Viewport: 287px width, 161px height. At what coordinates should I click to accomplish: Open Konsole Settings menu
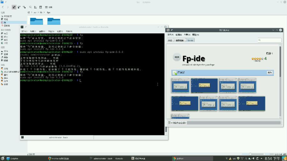tap(60, 31)
